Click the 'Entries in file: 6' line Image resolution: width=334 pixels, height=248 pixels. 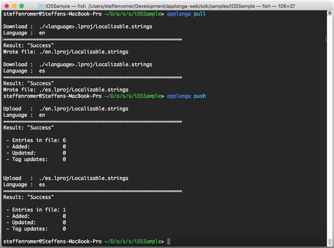tap(36, 141)
